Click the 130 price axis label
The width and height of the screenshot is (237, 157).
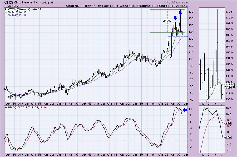[x=191, y=39]
